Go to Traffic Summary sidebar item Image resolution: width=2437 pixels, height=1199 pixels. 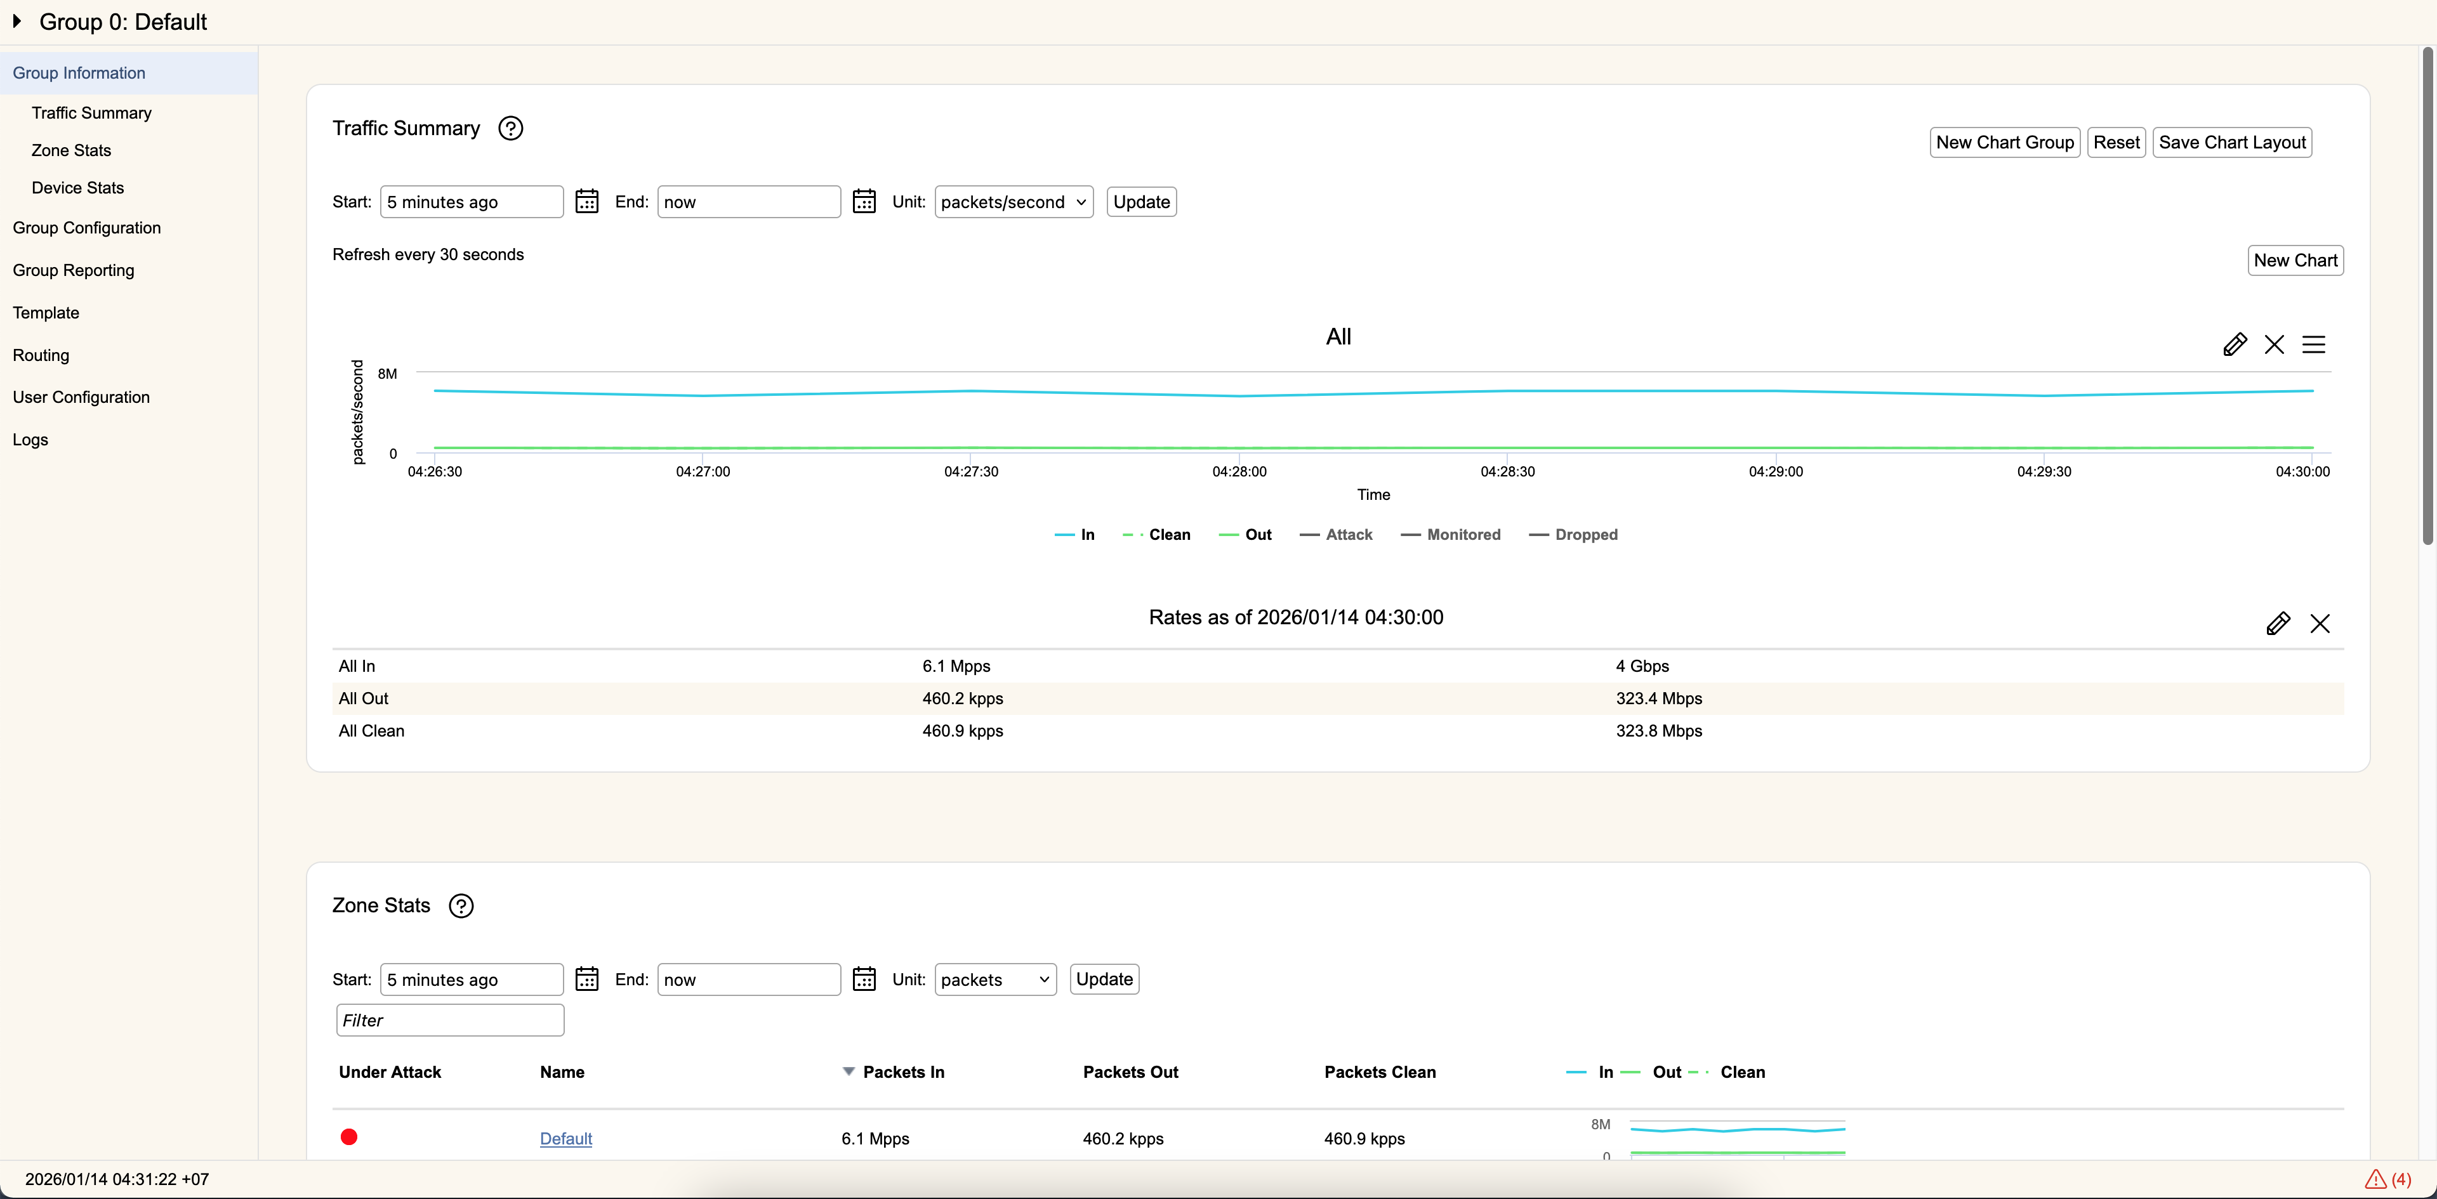[91, 112]
